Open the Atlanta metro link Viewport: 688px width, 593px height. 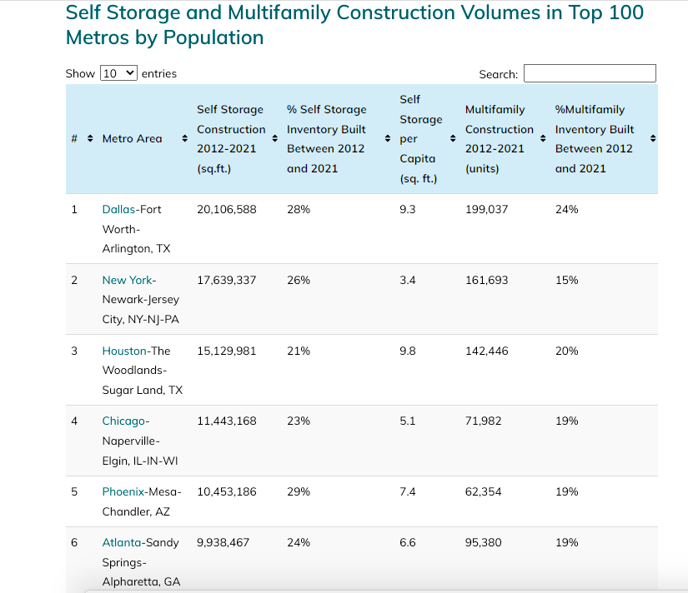point(120,542)
